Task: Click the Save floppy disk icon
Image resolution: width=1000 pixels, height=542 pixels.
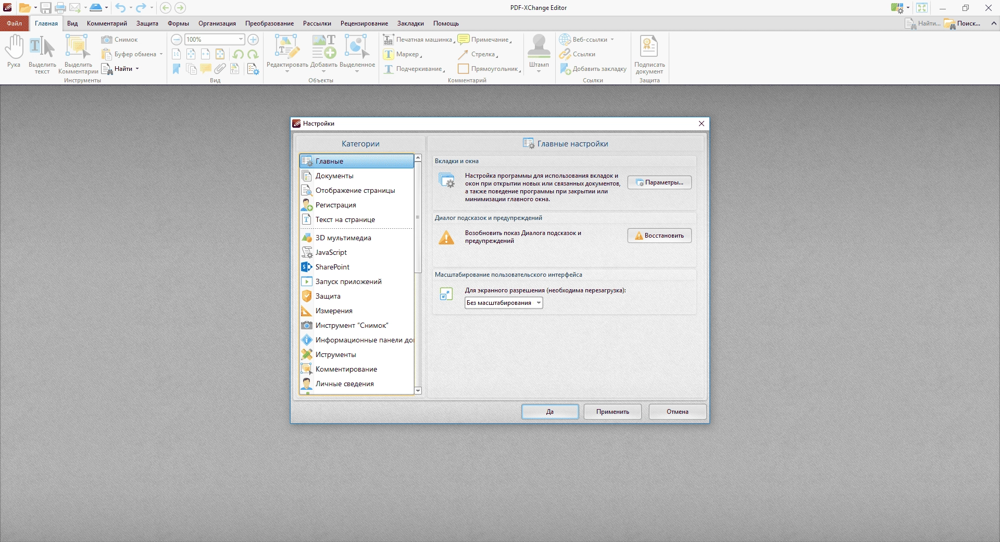Action: [x=46, y=8]
